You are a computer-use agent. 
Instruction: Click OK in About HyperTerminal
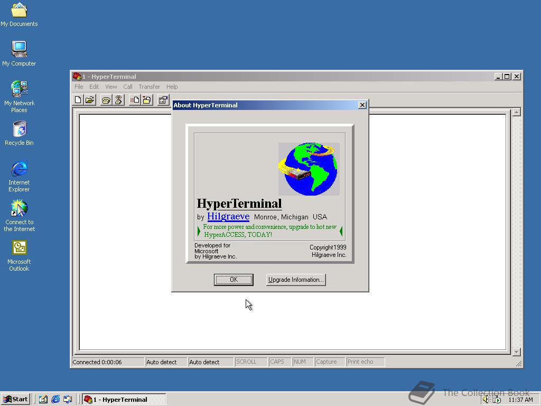click(x=234, y=280)
